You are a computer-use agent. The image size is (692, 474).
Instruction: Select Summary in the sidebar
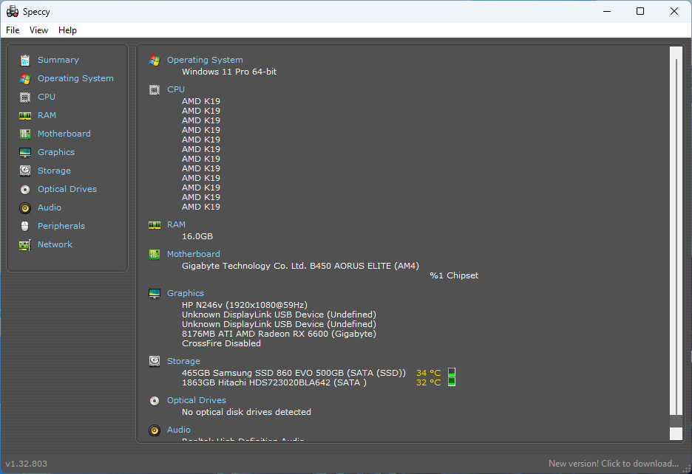(x=58, y=60)
